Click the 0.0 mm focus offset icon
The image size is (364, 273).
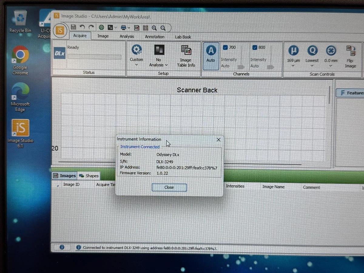pyautogui.click(x=331, y=51)
